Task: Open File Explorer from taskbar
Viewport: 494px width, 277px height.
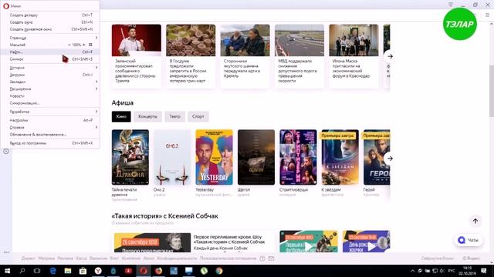Action: coord(68,271)
